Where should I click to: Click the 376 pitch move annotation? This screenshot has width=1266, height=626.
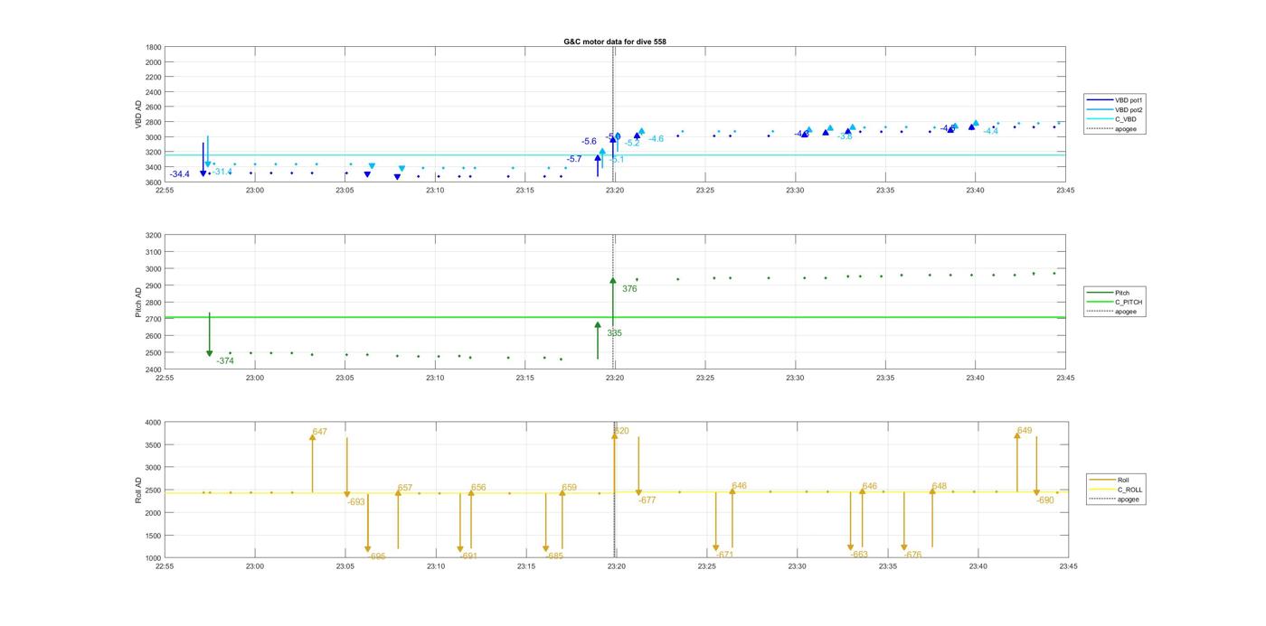(x=629, y=289)
